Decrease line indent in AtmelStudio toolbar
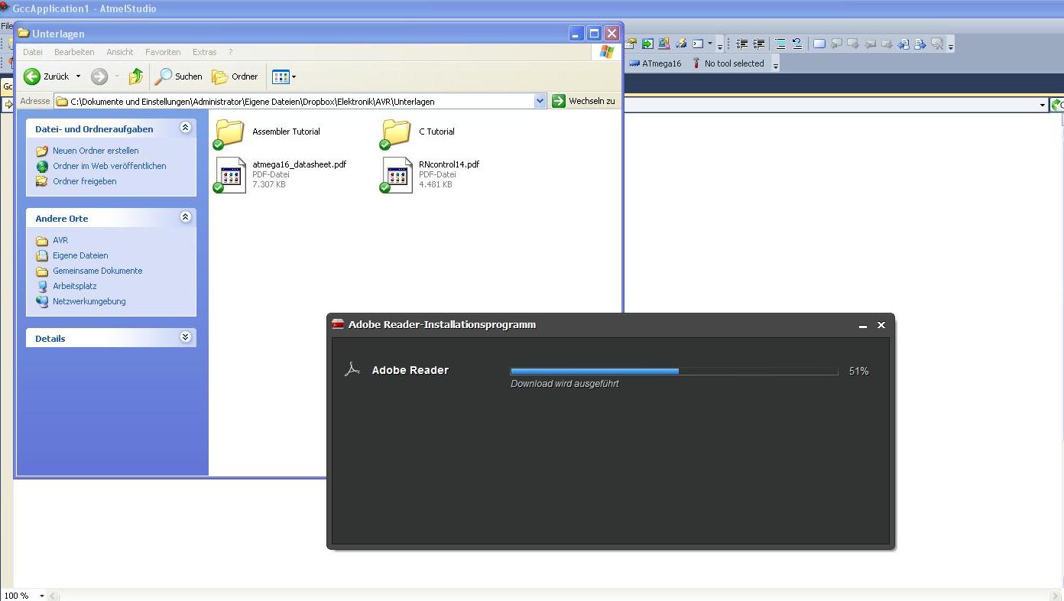The width and height of the screenshot is (1064, 601). [741, 44]
